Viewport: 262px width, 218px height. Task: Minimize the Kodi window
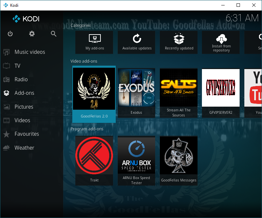pyautogui.click(x=223, y=5)
